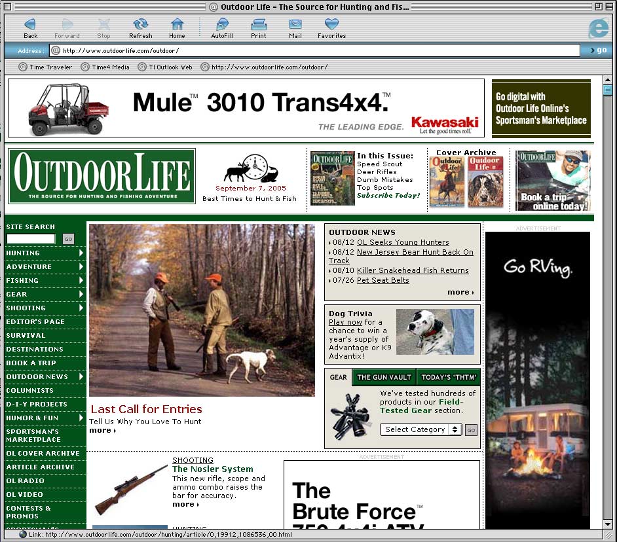Open OL RADIO in sidebar

click(x=25, y=480)
